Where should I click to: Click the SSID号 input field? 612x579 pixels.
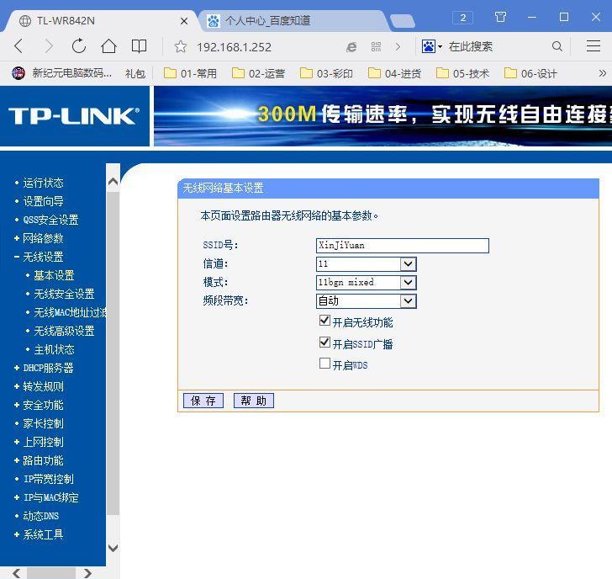[403, 246]
